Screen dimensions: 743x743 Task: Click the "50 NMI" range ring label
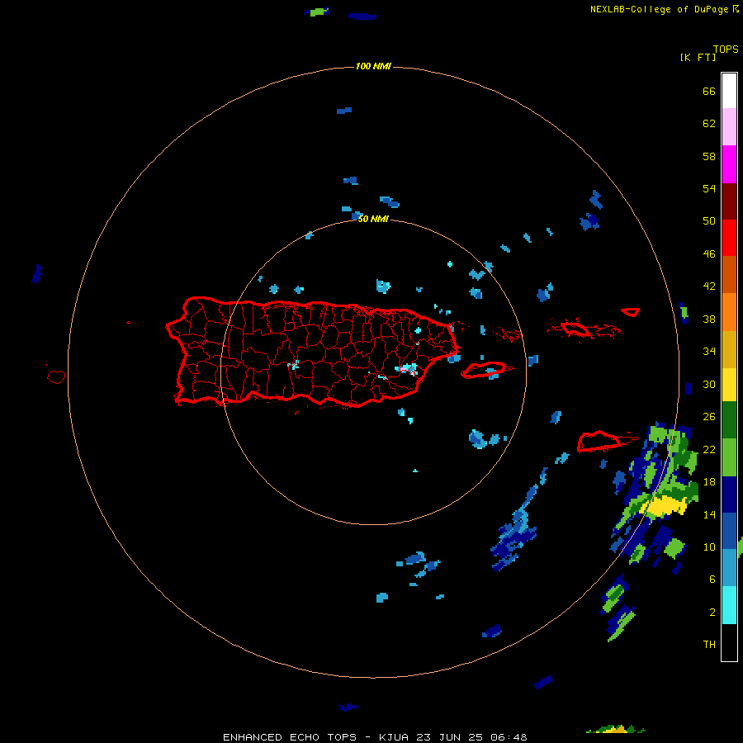pos(373,219)
